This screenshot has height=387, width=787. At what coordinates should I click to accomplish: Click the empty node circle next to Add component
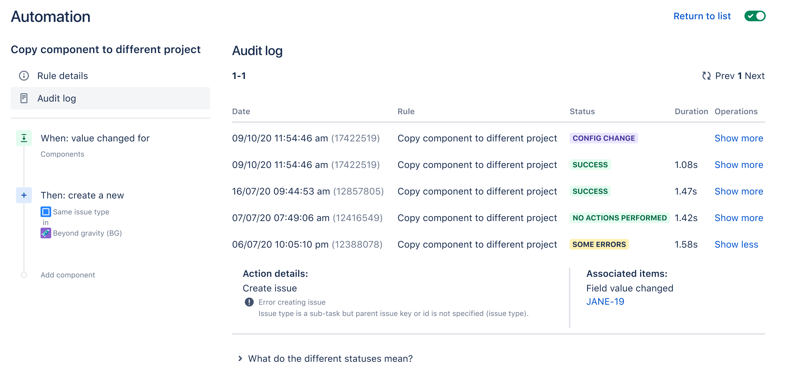[24, 275]
